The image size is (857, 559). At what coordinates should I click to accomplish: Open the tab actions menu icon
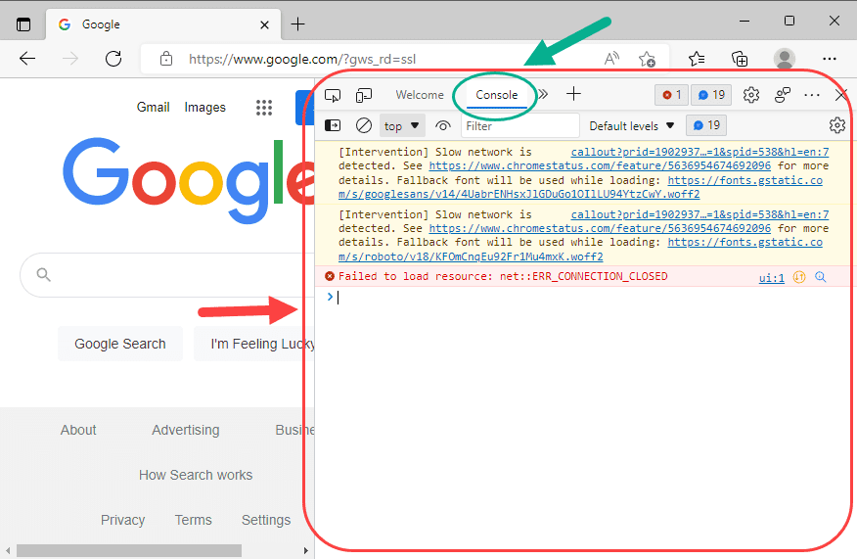(x=23, y=24)
